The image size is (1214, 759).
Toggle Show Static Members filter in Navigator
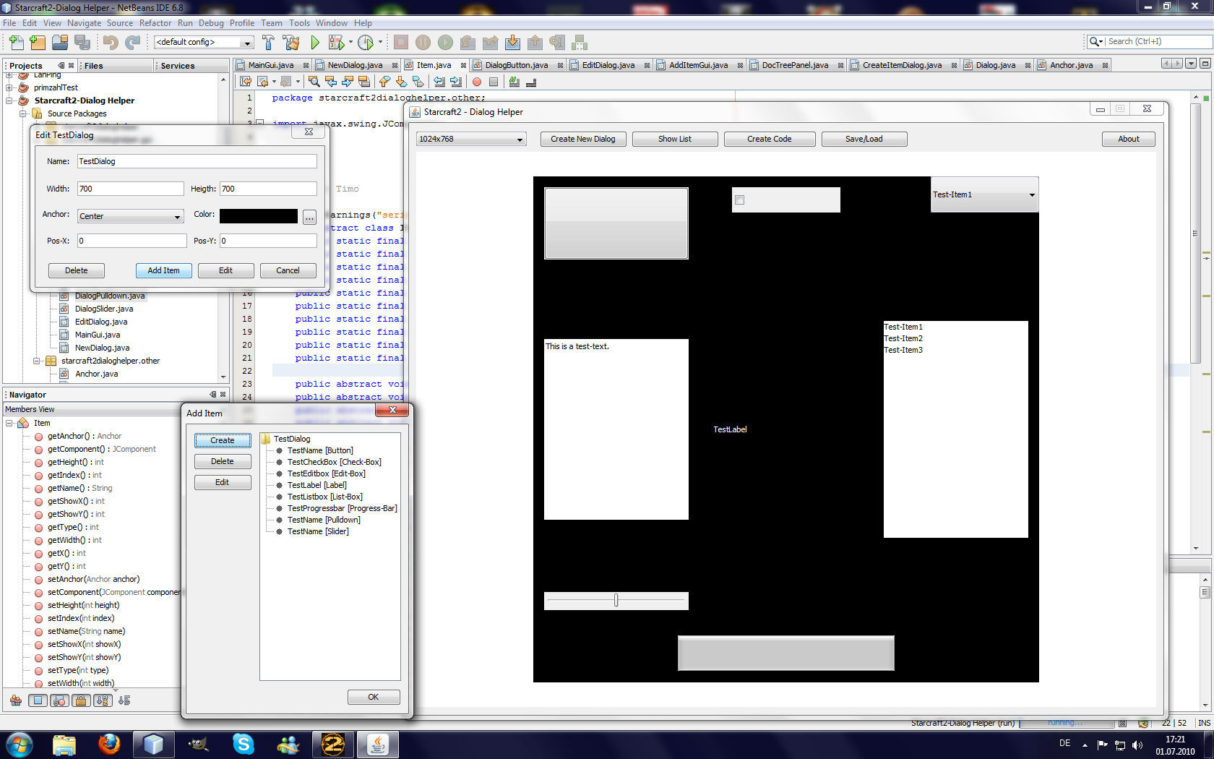click(60, 700)
